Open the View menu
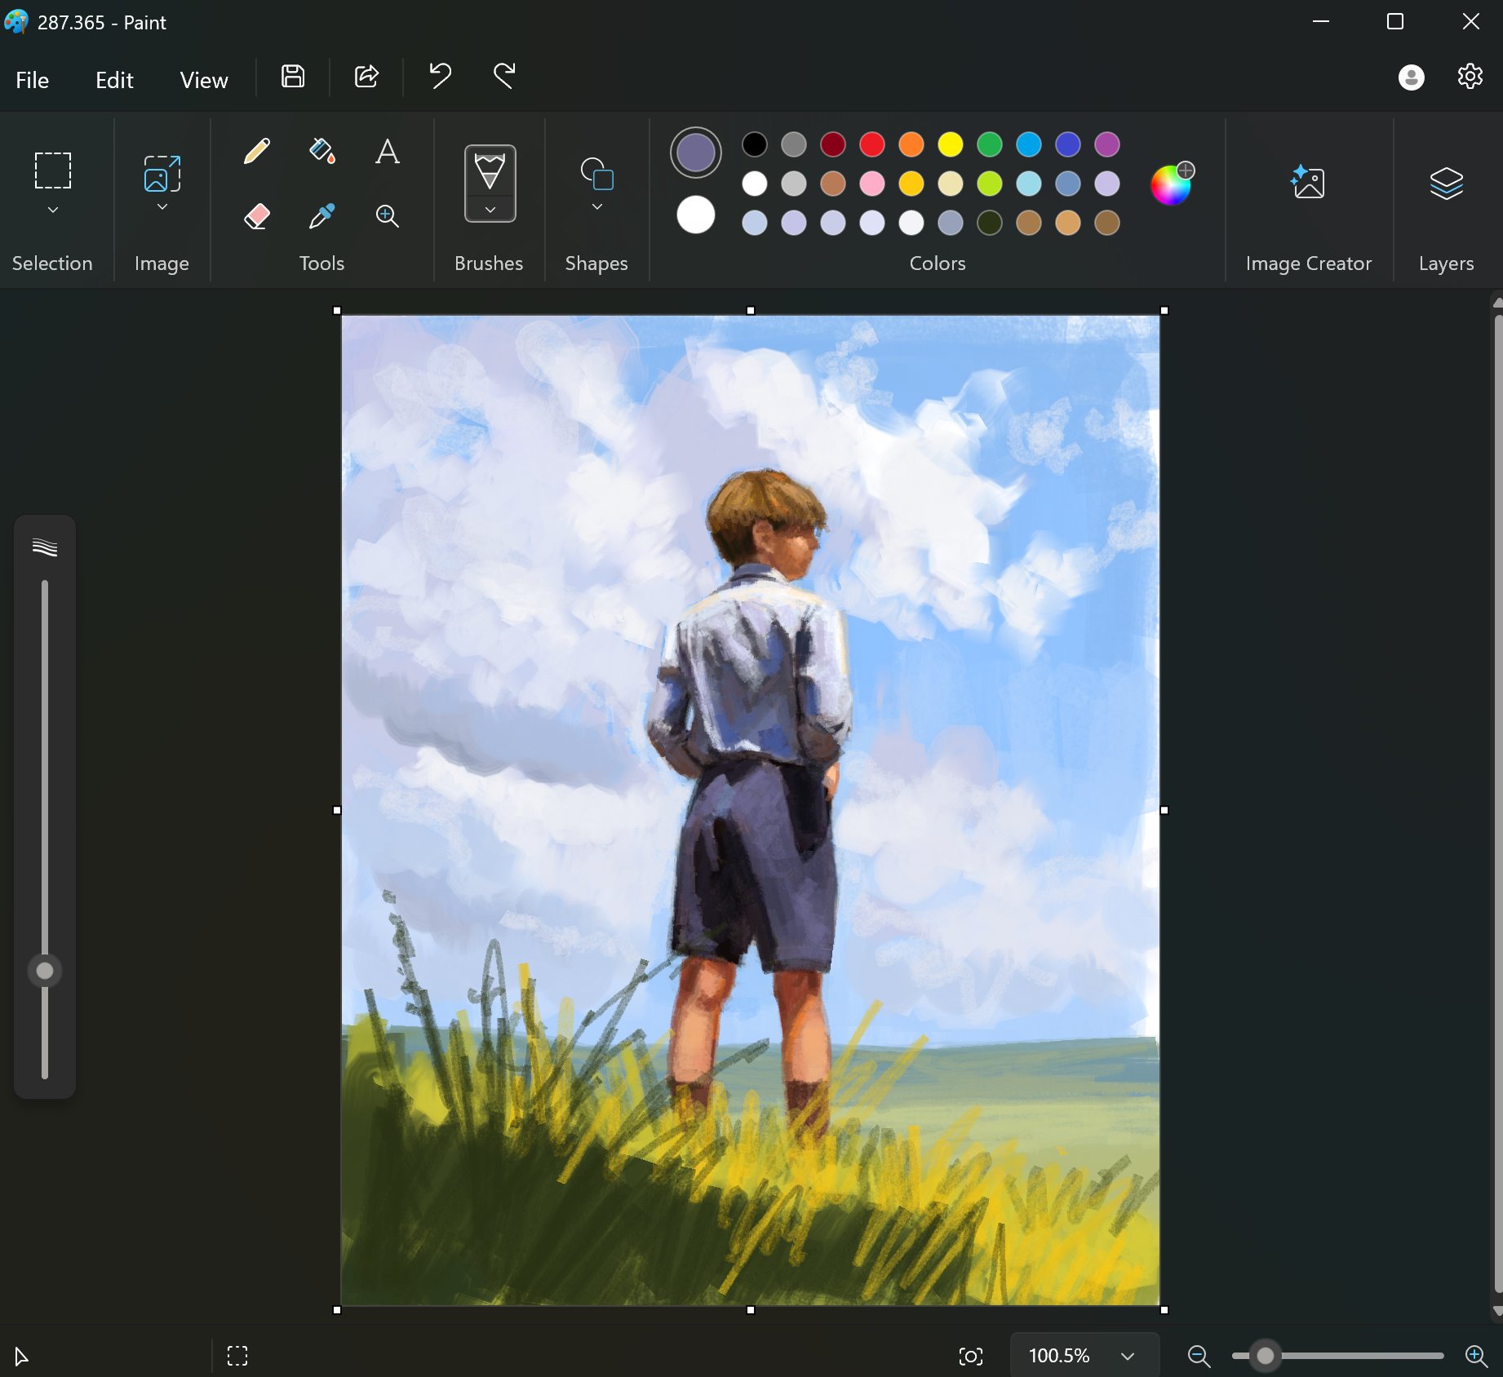The width and height of the screenshot is (1503, 1377). click(x=204, y=80)
